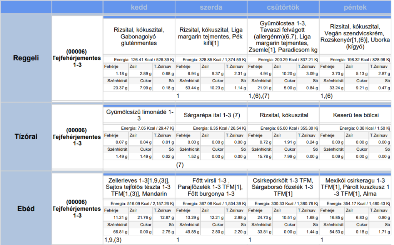The width and height of the screenshot is (394, 245).
Task: Select the breakfast menu text containing Pék kifli
Action: (211, 37)
